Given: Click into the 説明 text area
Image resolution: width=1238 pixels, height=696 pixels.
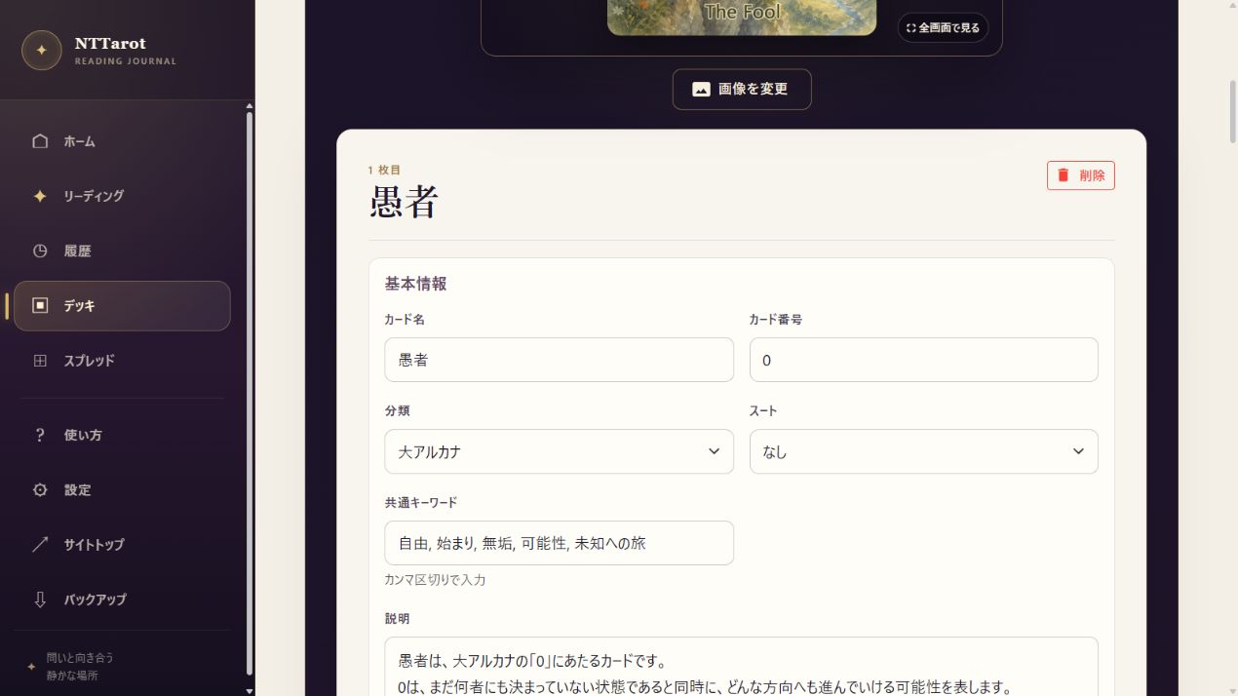Looking at the screenshot, I should 742,667.
